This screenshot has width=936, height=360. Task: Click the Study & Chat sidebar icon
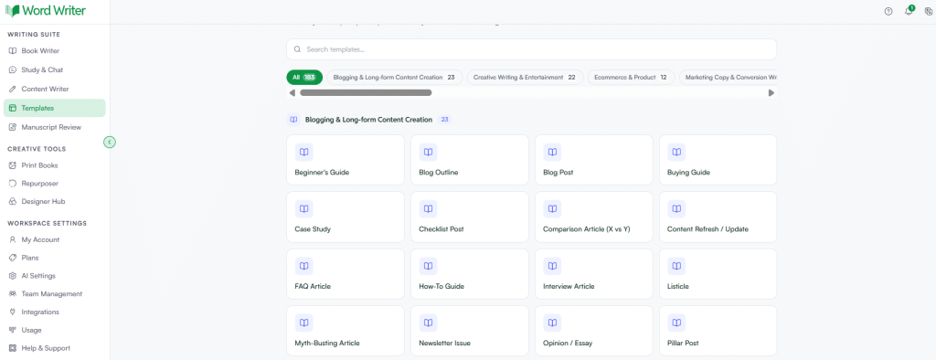coord(13,69)
